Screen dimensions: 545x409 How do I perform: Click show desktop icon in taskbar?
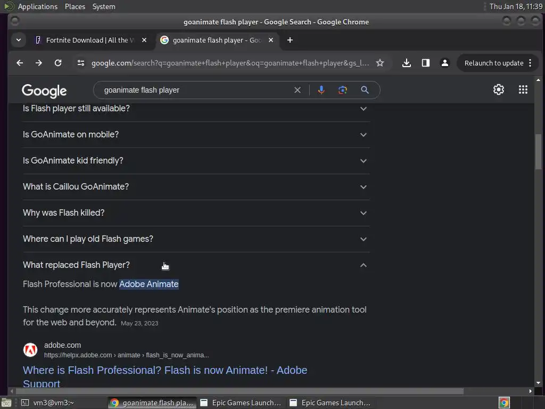point(6,403)
